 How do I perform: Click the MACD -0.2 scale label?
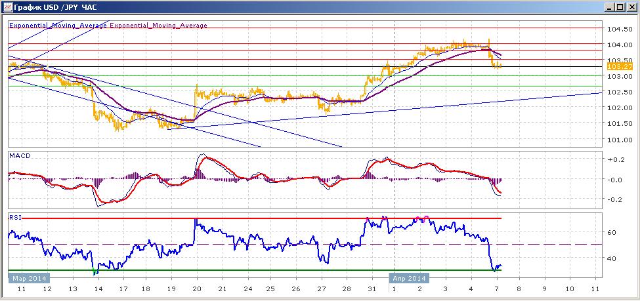pyautogui.click(x=614, y=199)
